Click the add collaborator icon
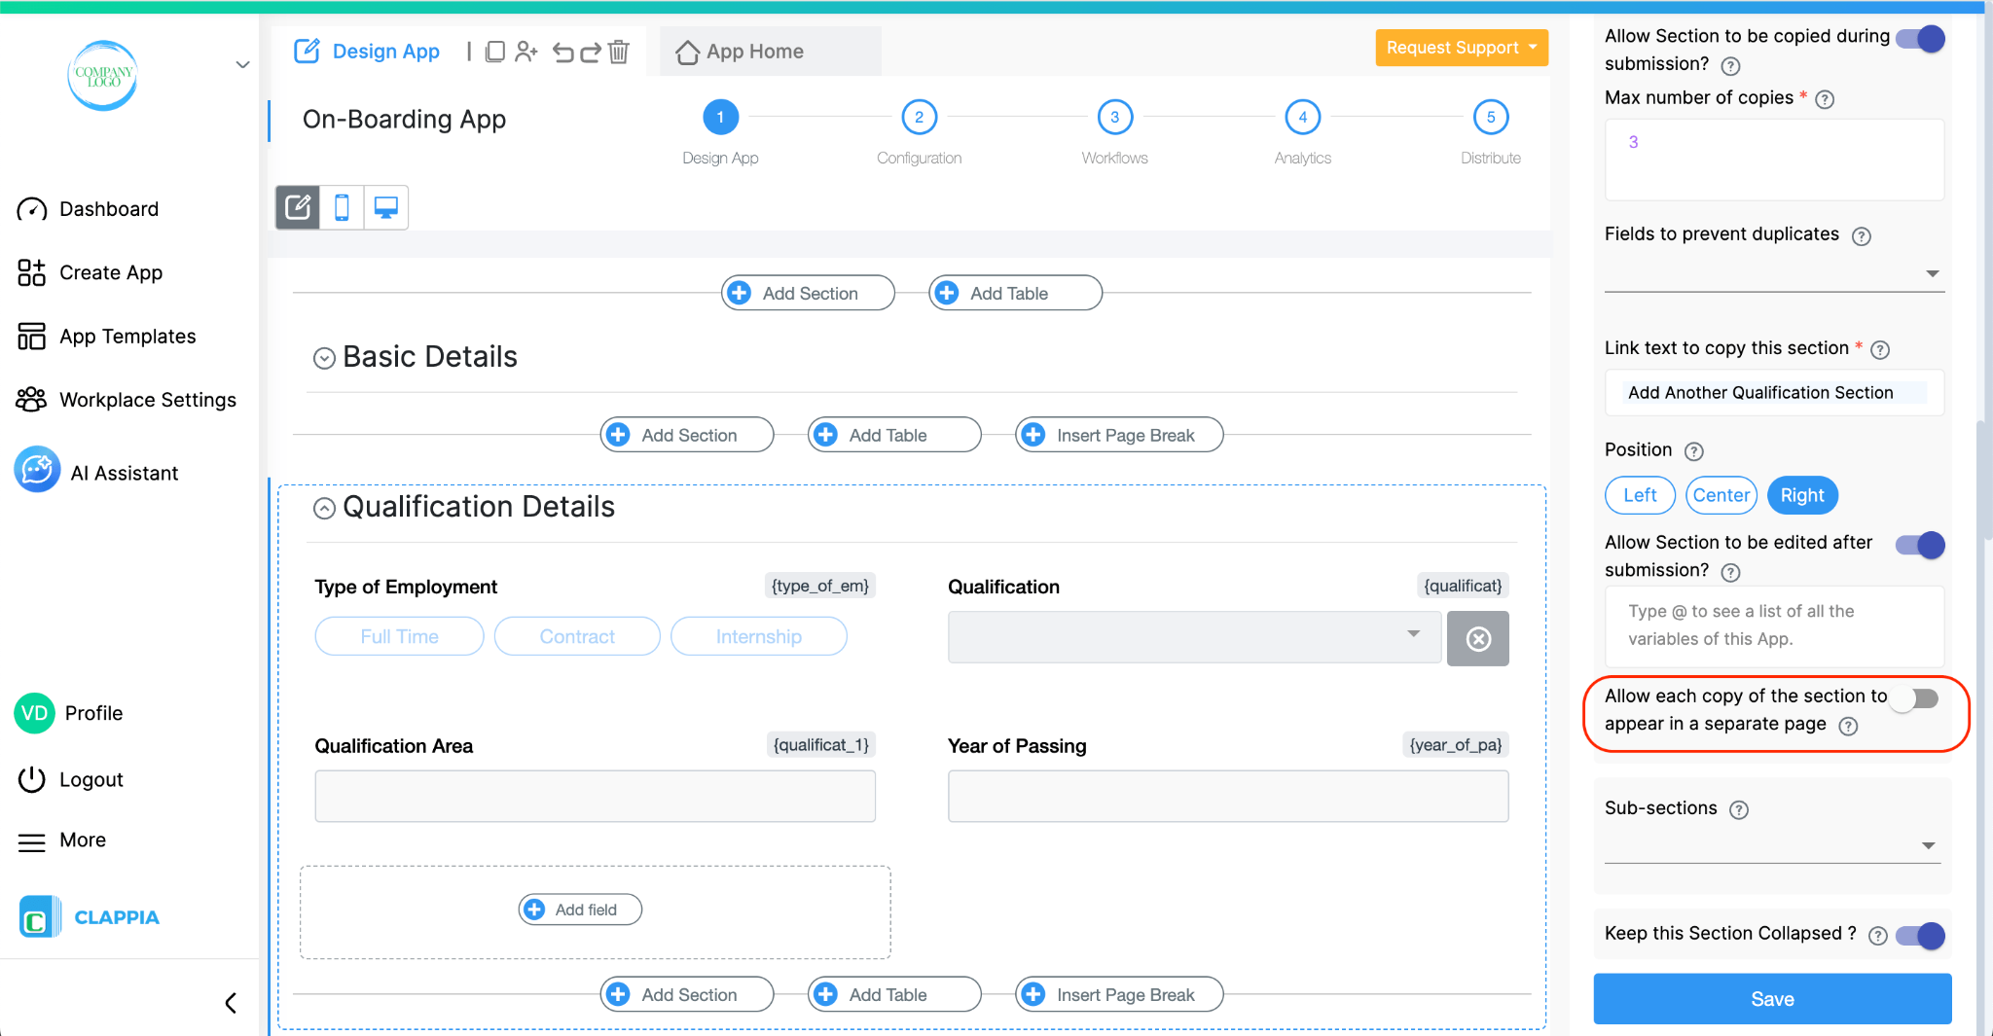 pyautogui.click(x=526, y=52)
